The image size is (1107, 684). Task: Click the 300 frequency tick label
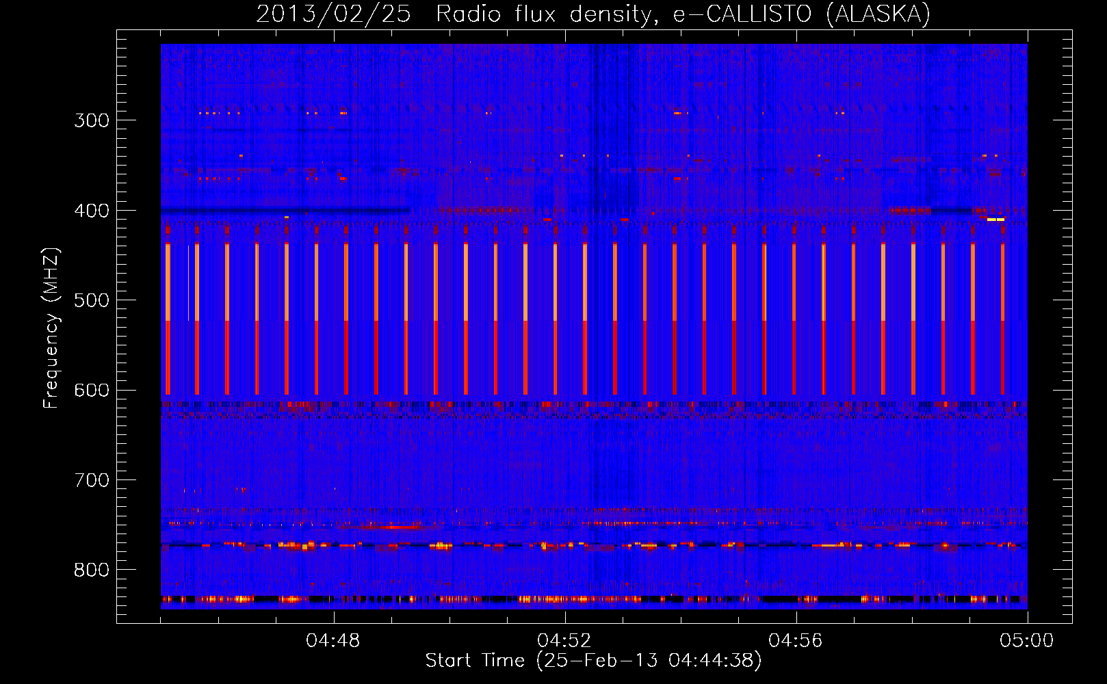[92, 120]
